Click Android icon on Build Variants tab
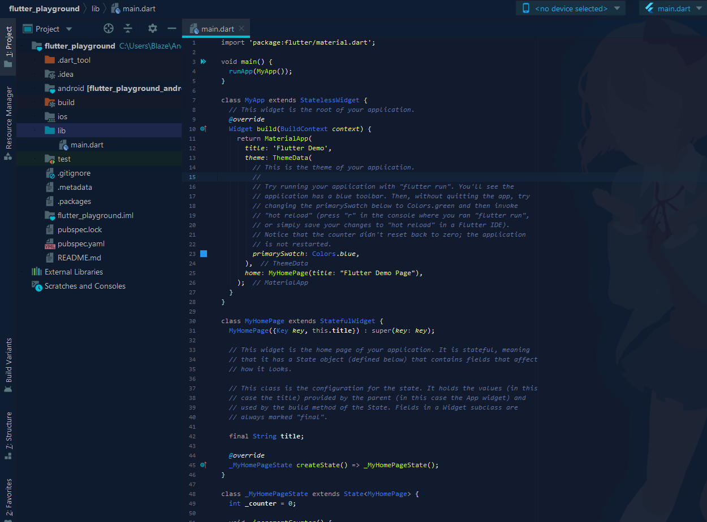 (x=8, y=389)
